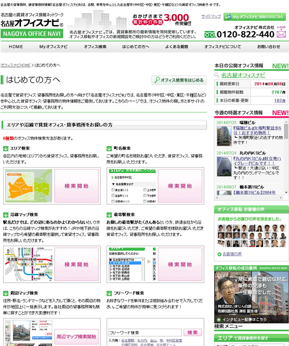Click the フリーワード検索 input field
The width and height of the screenshot is (289, 346).
[x=145, y=333]
